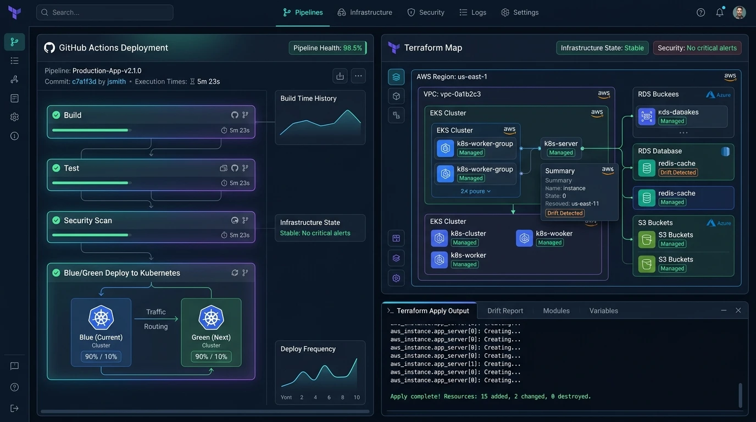Click the Security Scan progress bar
The height and width of the screenshot is (422, 756).
[92, 235]
